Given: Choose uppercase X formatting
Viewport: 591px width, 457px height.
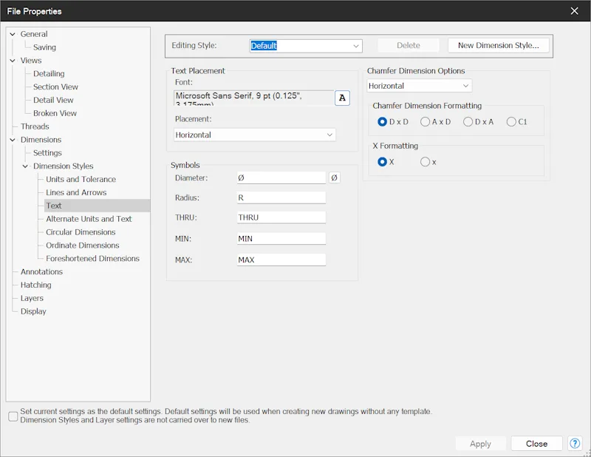Looking at the screenshot, I should coord(382,162).
